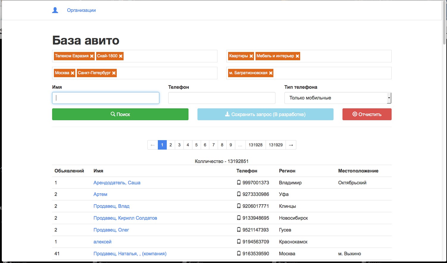Remove the Скай-1800 tag

click(x=121, y=56)
